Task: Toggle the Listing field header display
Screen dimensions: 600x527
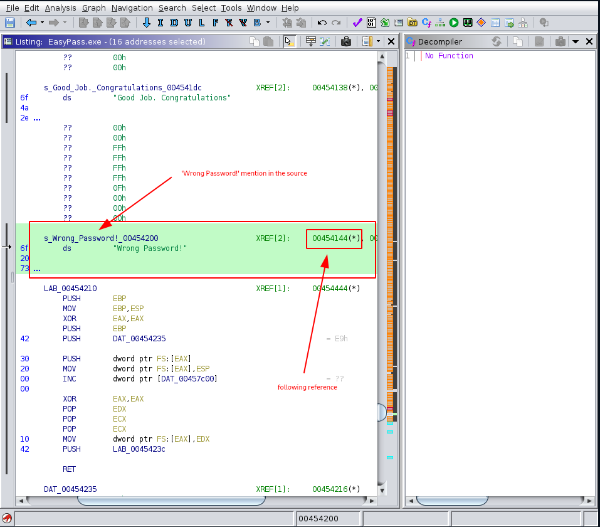Action: [310, 41]
